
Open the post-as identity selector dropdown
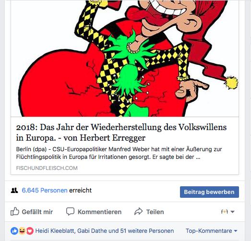point(227,212)
